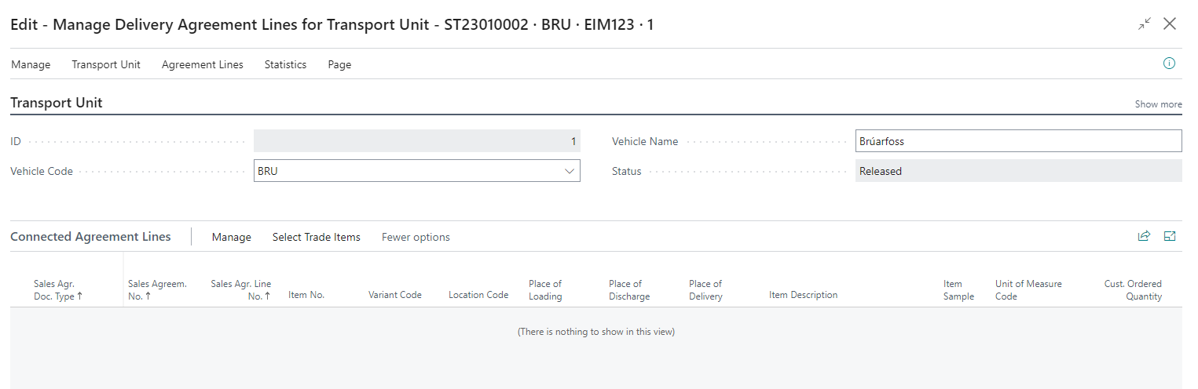Open the Manage menu in top bar
The width and height of the screenshot is (1198, 389).
pos(31,64)
